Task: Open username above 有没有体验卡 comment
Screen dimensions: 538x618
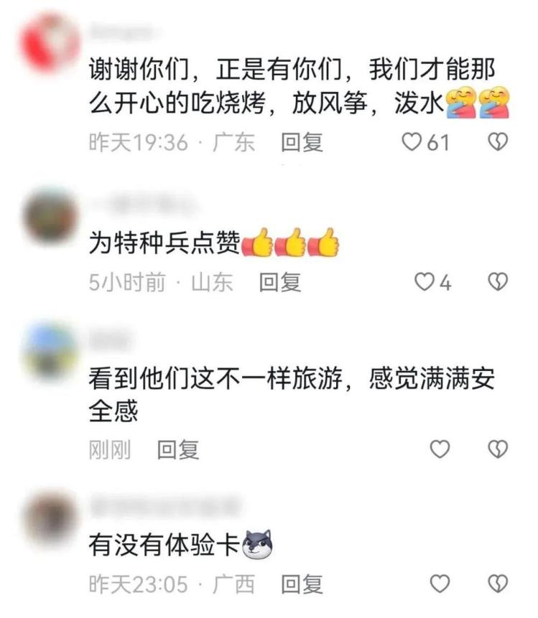Action: [x=165, y=507]
